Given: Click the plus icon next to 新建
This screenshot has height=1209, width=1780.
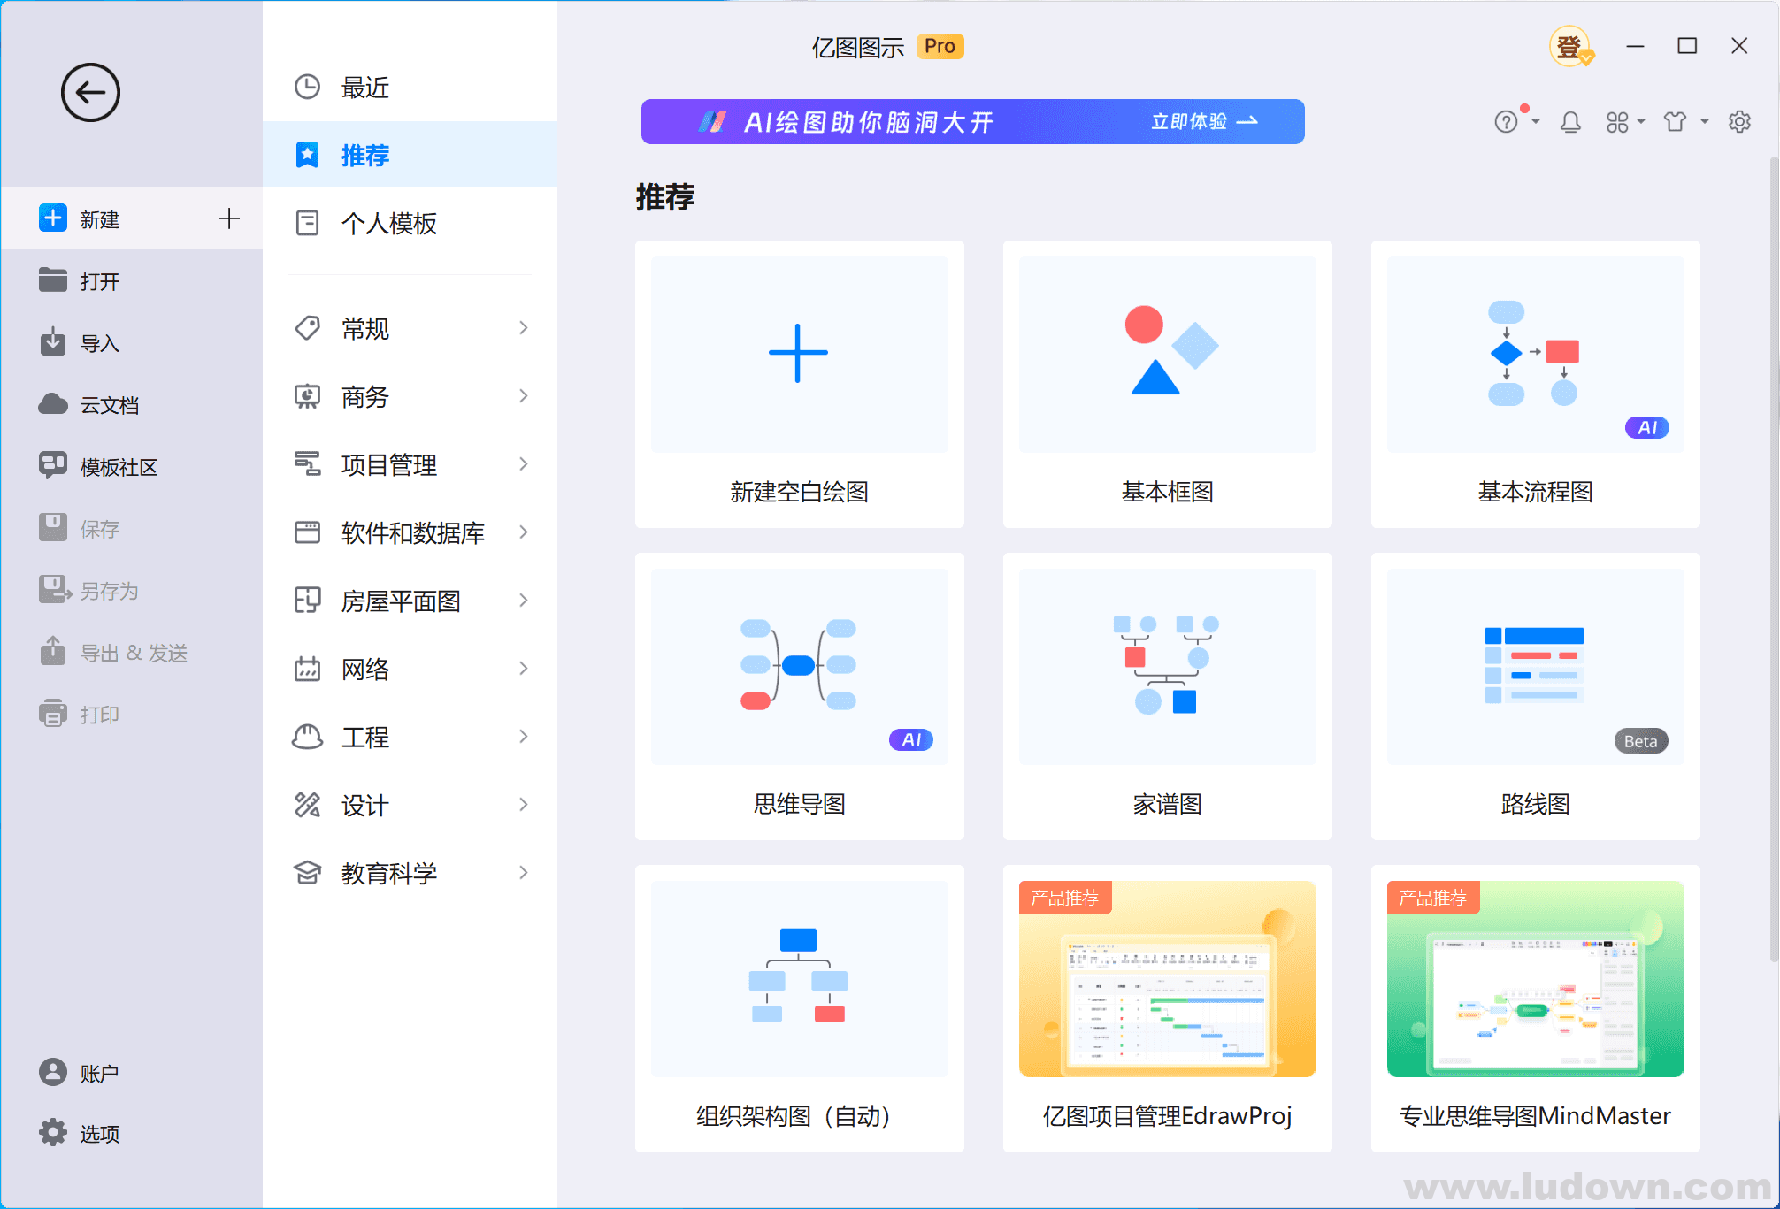Looking at the screenshot, I should click(229, 218).
